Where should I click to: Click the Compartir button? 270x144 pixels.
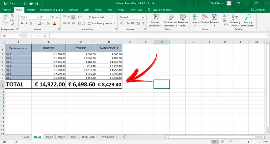tap(258, 10)
